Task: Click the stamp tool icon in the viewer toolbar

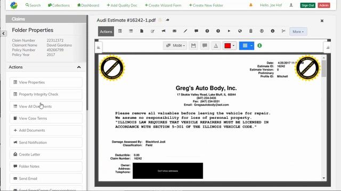Action: [216, 46]
